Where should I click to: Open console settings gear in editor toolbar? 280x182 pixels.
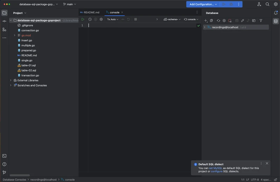101,20
